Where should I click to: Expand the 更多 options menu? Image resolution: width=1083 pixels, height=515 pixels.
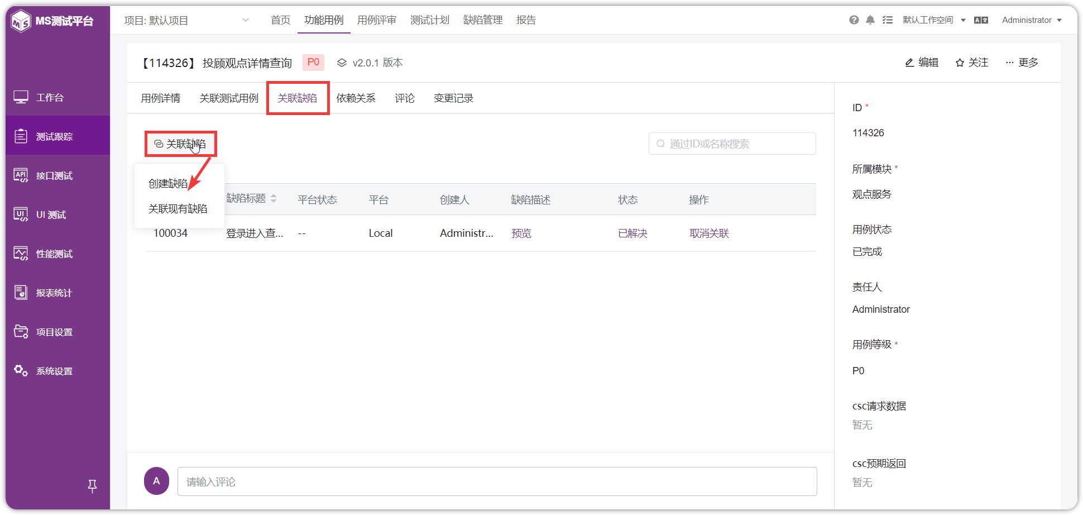(1022, 63)
